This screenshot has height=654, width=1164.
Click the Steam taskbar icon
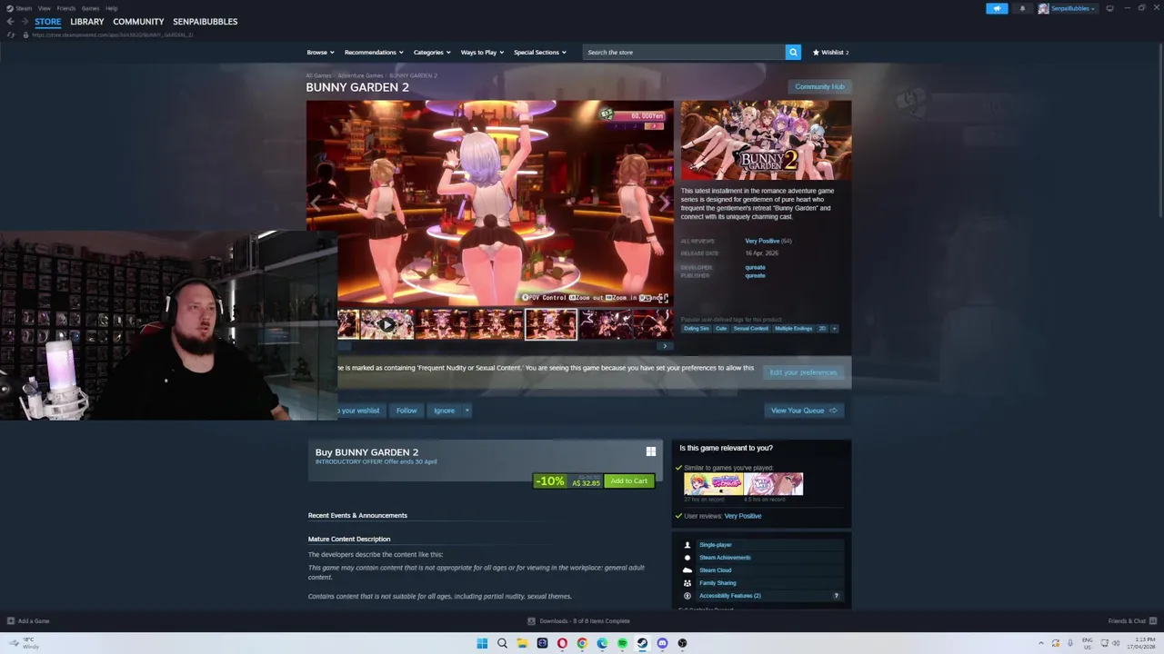tap(642, 643)
